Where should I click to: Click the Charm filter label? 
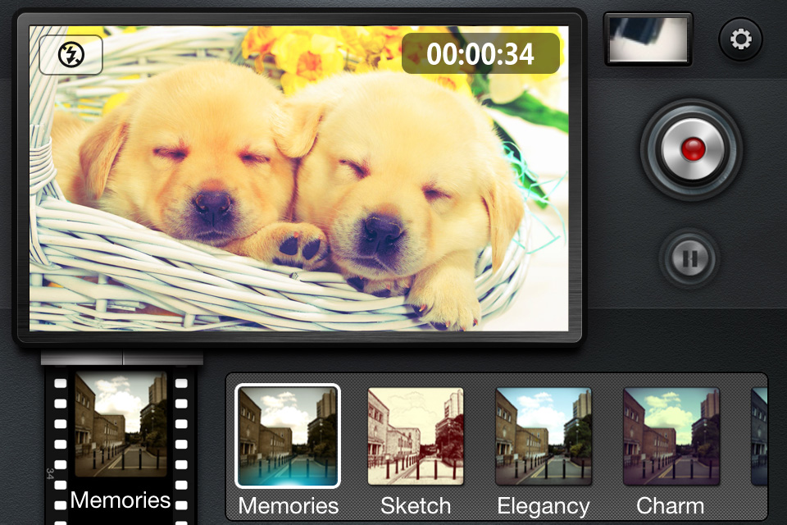coord(671,505)
